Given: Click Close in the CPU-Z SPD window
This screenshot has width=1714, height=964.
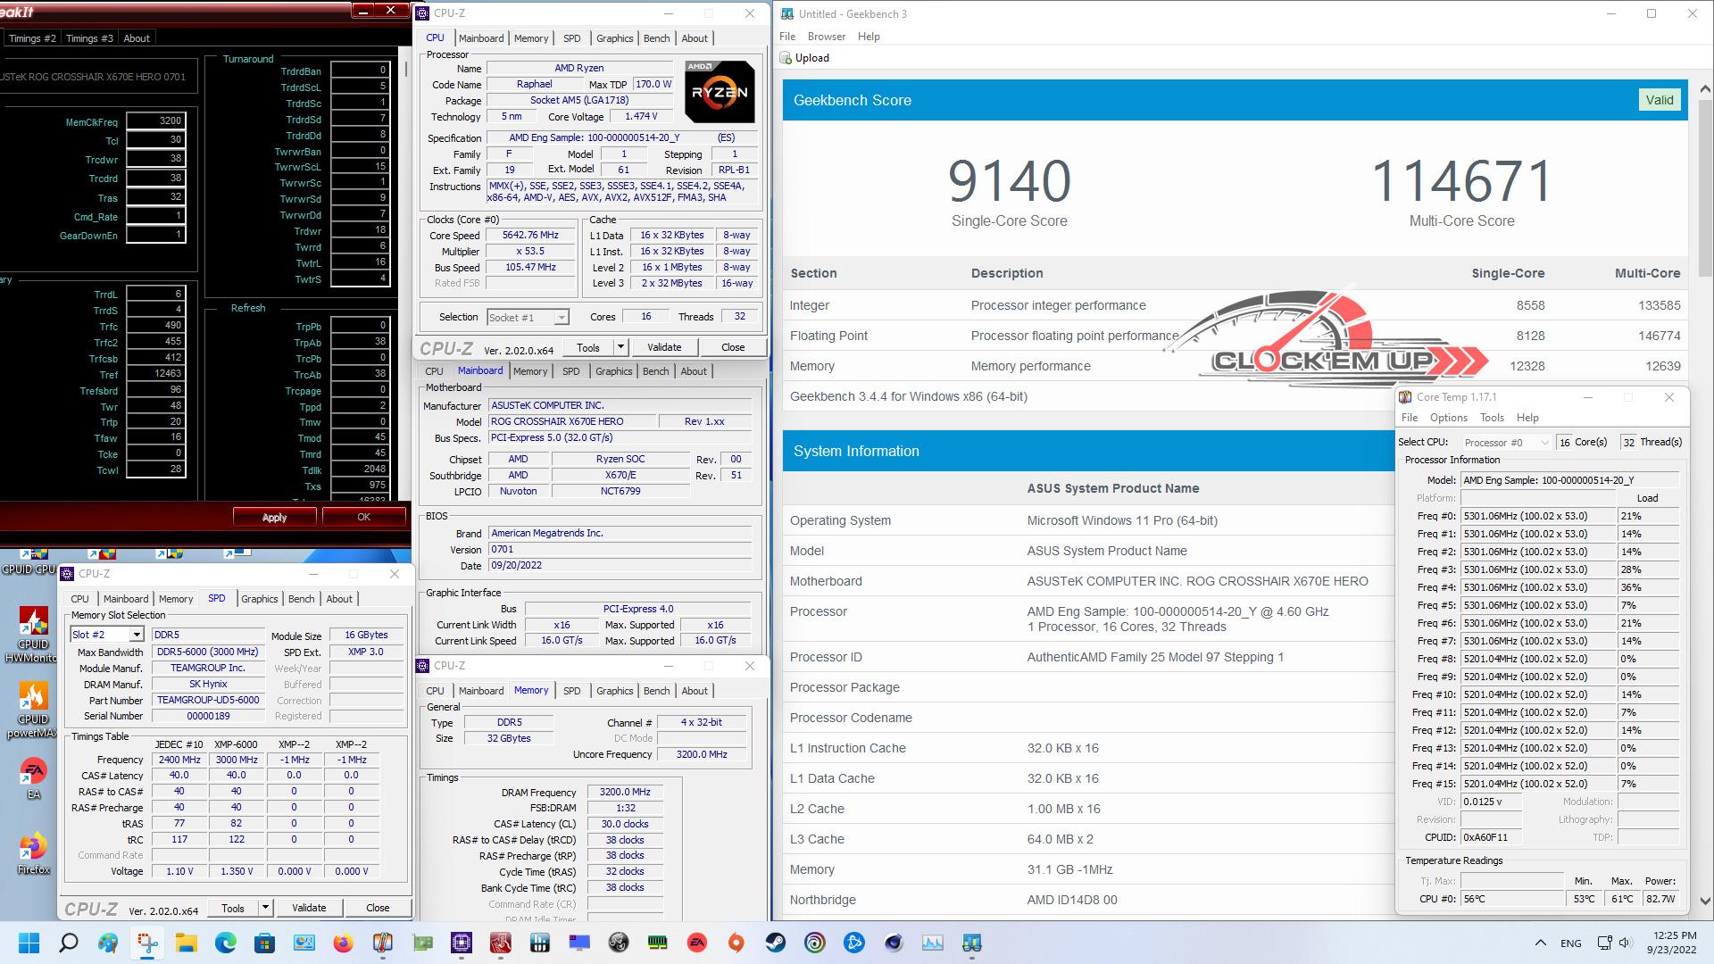Looking at the screenshot, I should (378, 908).
